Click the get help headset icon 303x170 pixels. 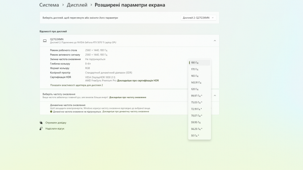[x=41, y=123]
